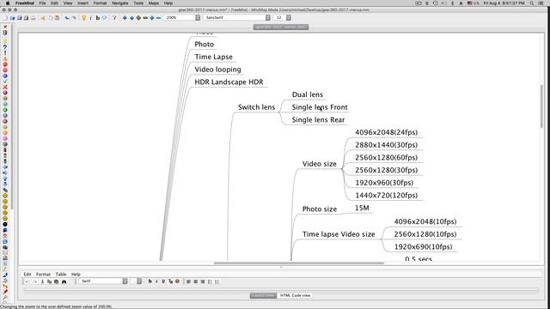This screenshot has width=550, height=309.
Task: Toggle underline in note editor toolbar
Action: [x=163, y=282]
